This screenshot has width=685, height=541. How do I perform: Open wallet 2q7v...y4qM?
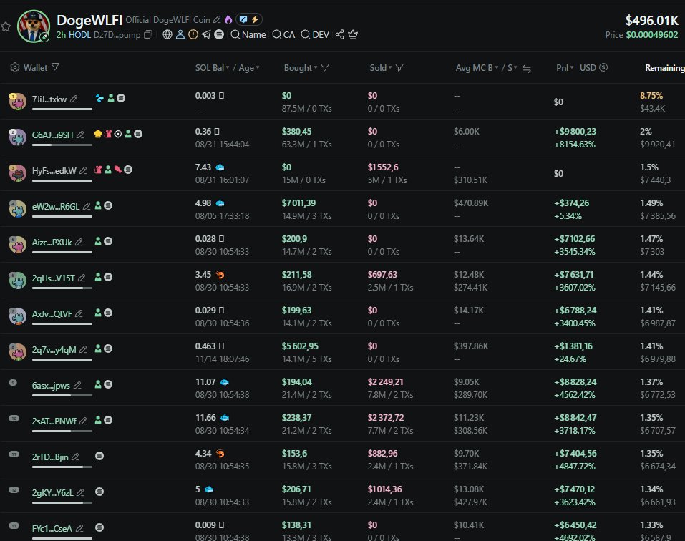[54, 350]
